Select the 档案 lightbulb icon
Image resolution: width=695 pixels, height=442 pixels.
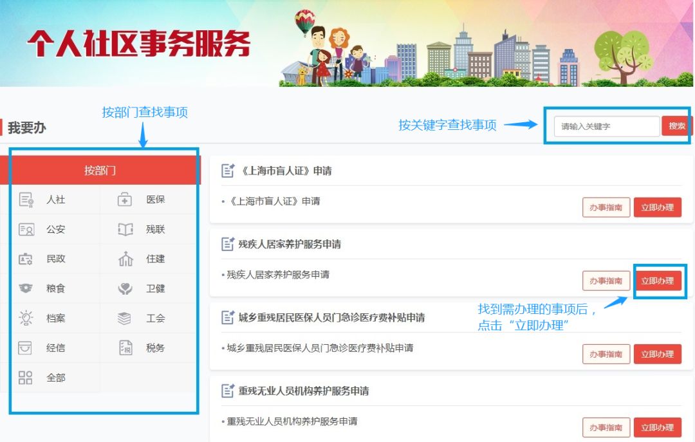[x=26, y=318]
